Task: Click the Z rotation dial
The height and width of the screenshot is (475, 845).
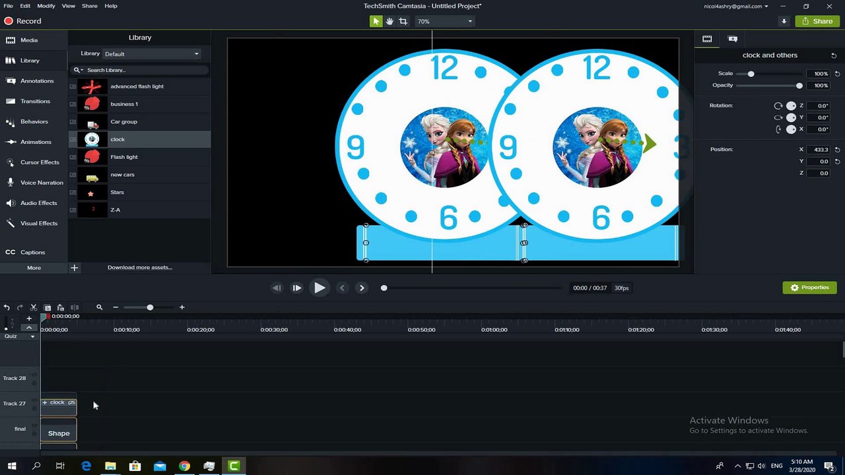Action: 791,106
